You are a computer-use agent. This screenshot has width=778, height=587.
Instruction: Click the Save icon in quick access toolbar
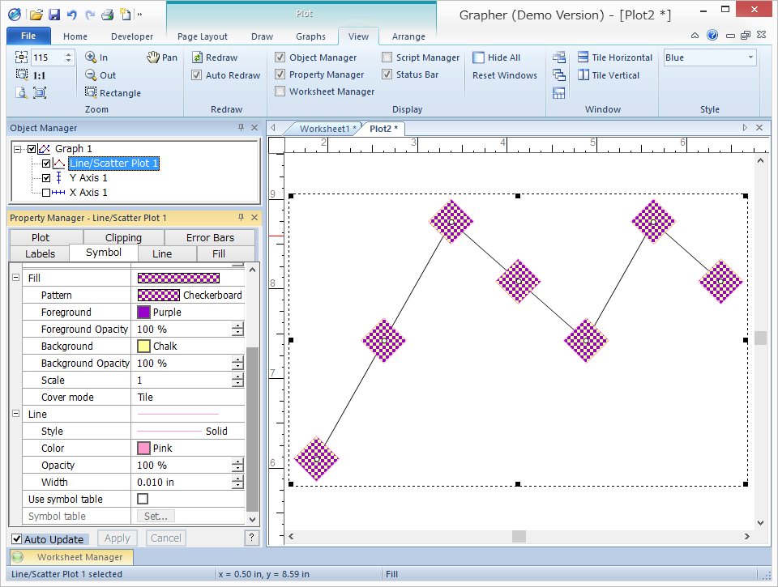53,15
